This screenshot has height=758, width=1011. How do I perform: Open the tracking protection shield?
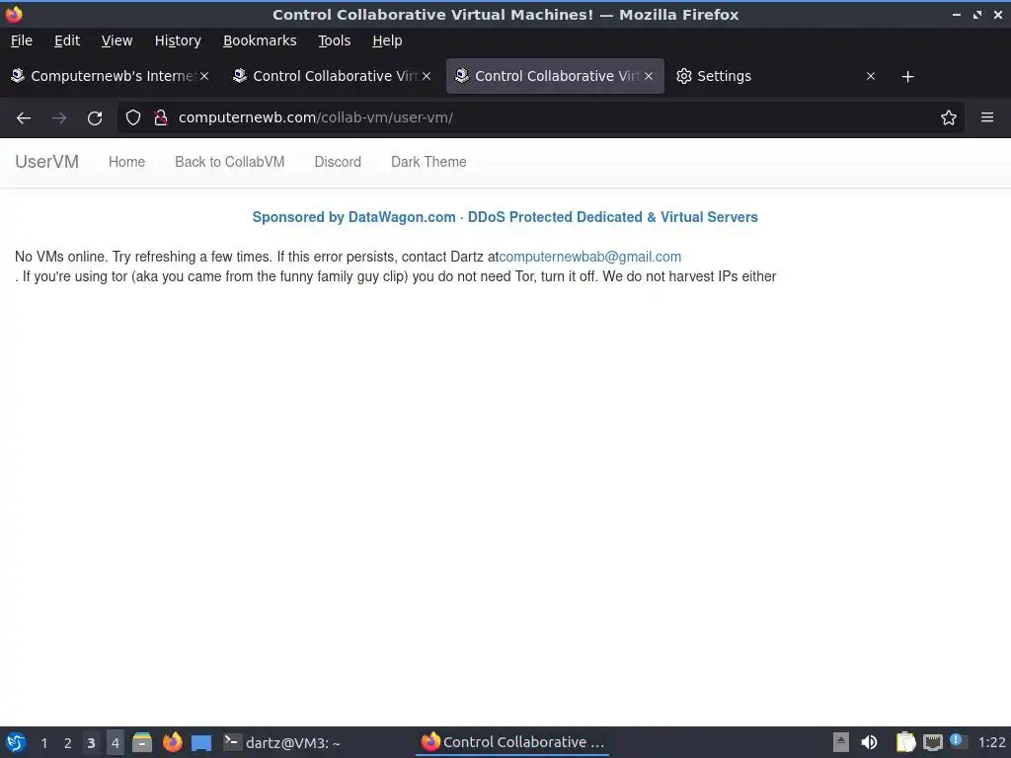133,117
